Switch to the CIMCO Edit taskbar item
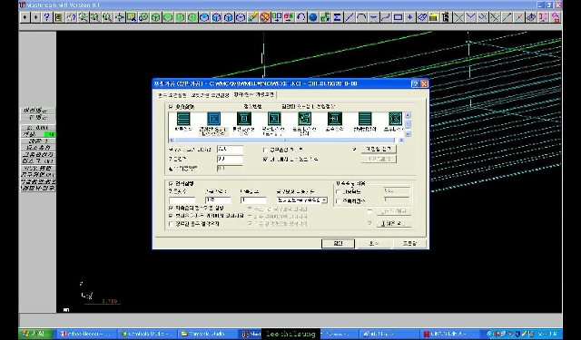This screenshot has height=340, width=581. point(448,334)
